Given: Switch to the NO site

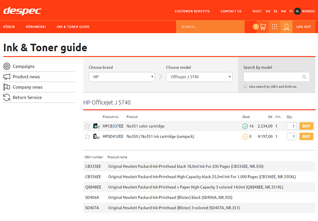Looking at the screenshot, I should click(284, 11).
